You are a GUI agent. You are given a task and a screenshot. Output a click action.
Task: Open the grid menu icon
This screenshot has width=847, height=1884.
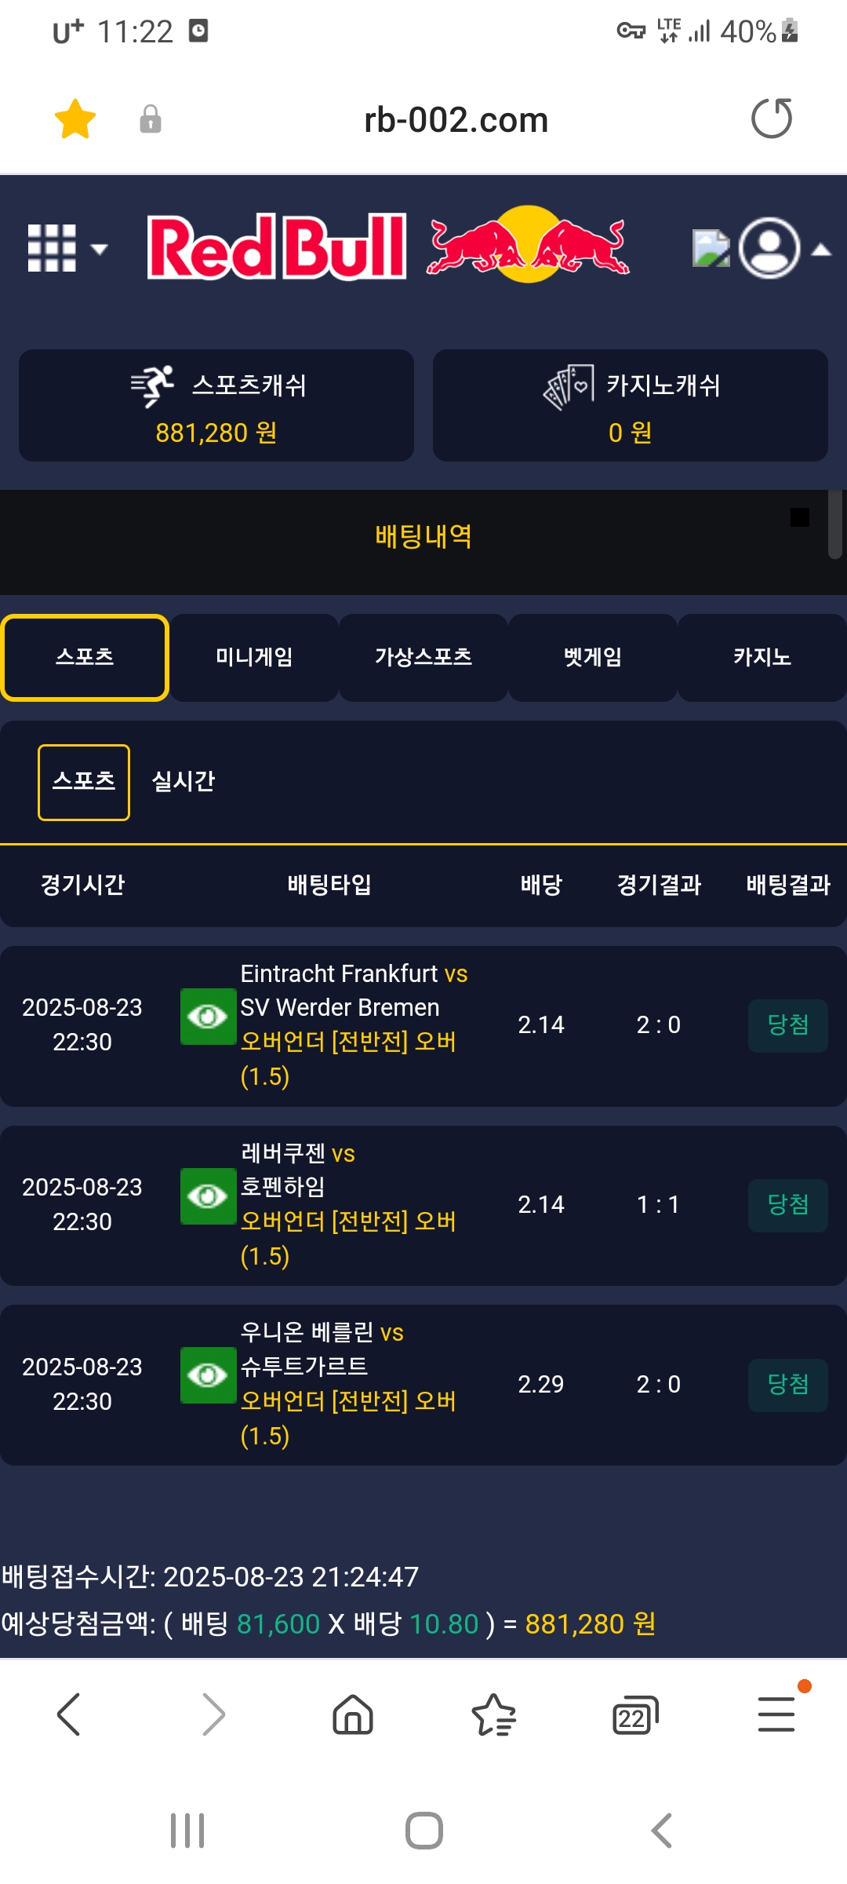(x=53, y=248)
